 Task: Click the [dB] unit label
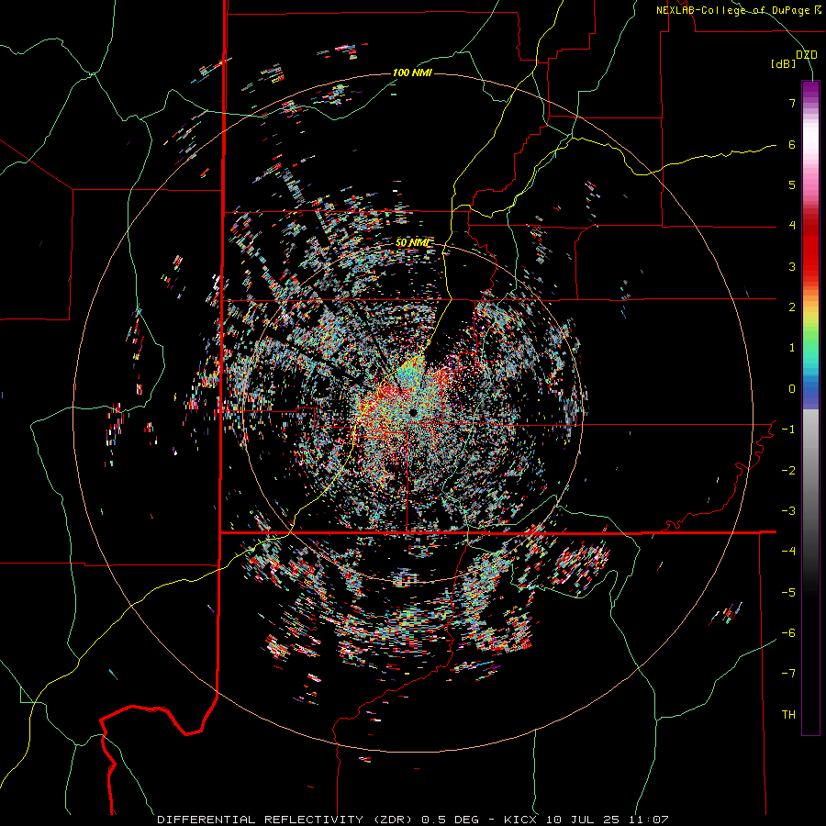click(783, 64)
